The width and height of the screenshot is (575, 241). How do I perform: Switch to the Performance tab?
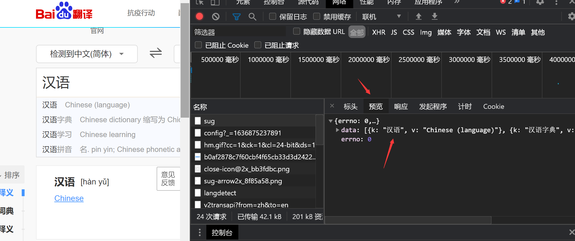click(x=367, y=2)
